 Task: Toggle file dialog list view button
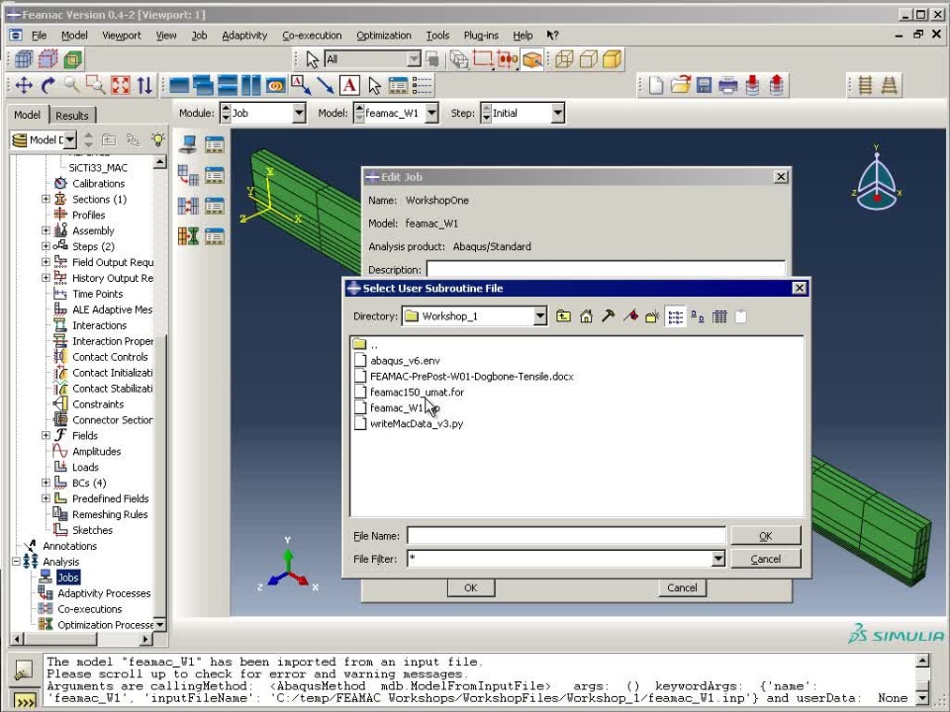[x=675, y=316]
